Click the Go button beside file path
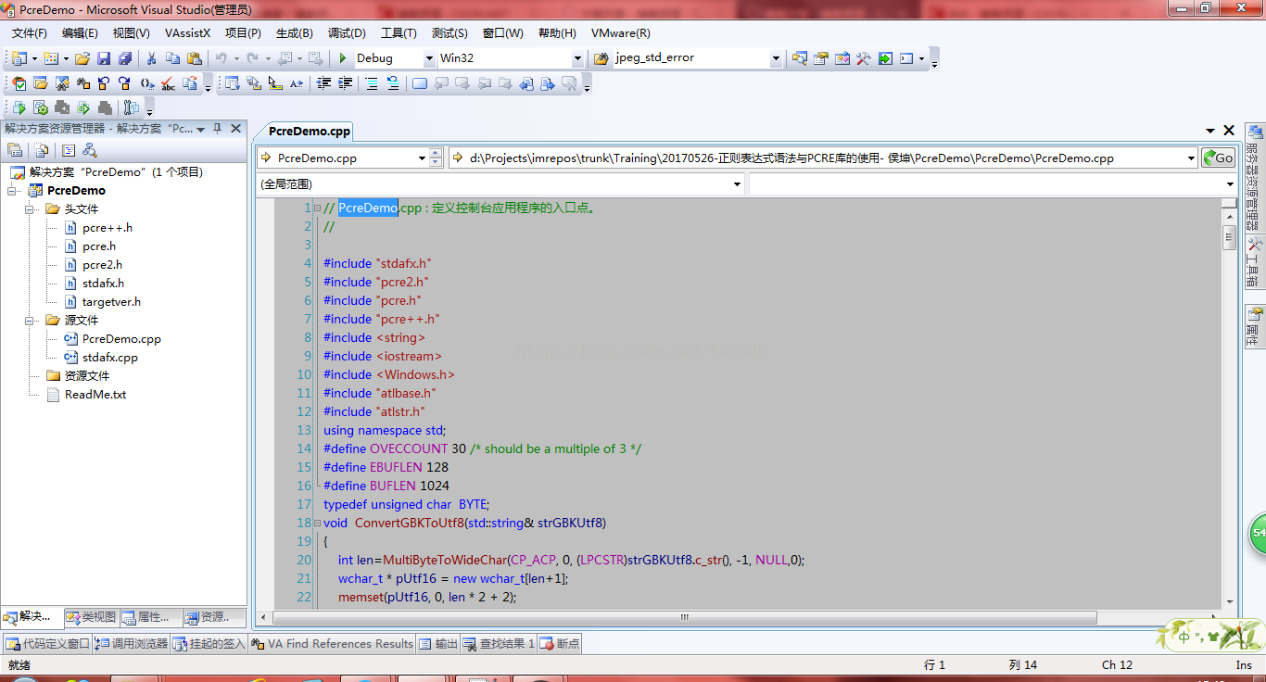The width and height of the screenshot is (1266, 682). point(1218,158)
